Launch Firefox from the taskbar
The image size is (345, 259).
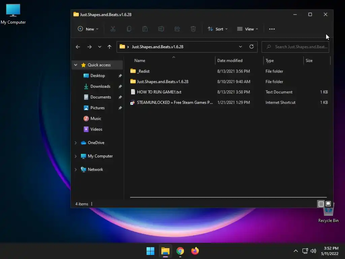[x=195, y=251]
